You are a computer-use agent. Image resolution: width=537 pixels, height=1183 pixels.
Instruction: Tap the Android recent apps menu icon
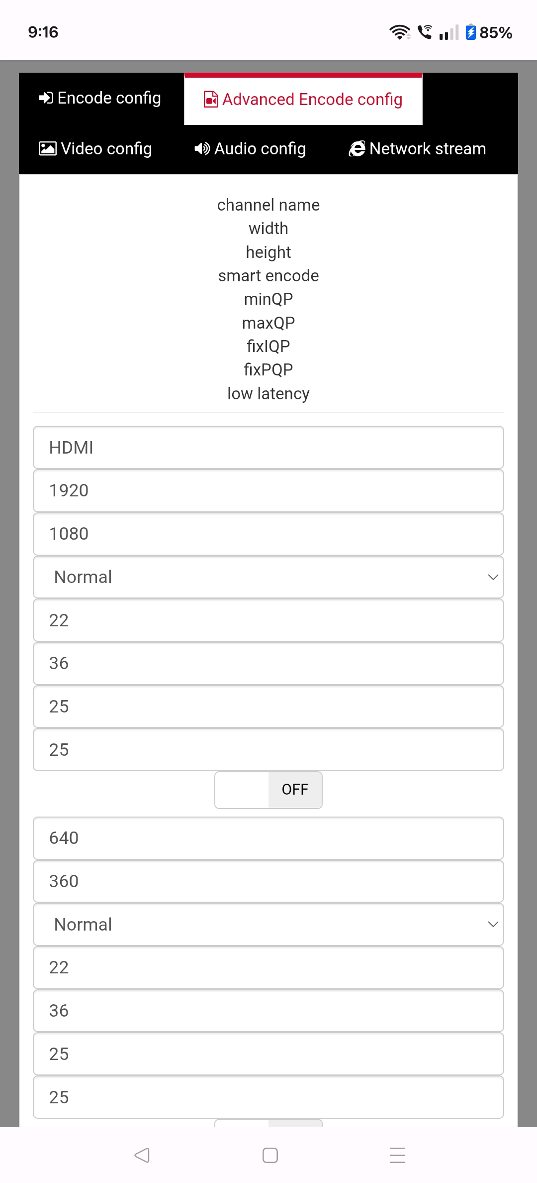click(397, 1155)
